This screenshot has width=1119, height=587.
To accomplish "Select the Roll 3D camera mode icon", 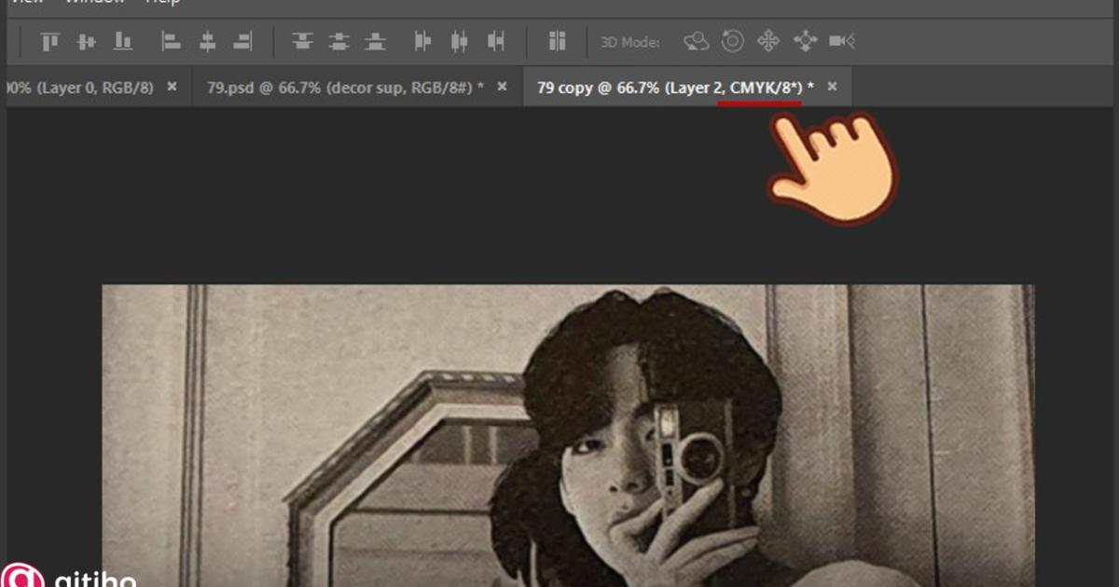I will tap(733, 41).
